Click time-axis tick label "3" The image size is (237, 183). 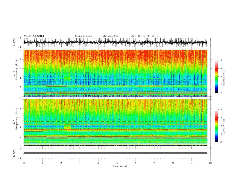pos(80,163)
